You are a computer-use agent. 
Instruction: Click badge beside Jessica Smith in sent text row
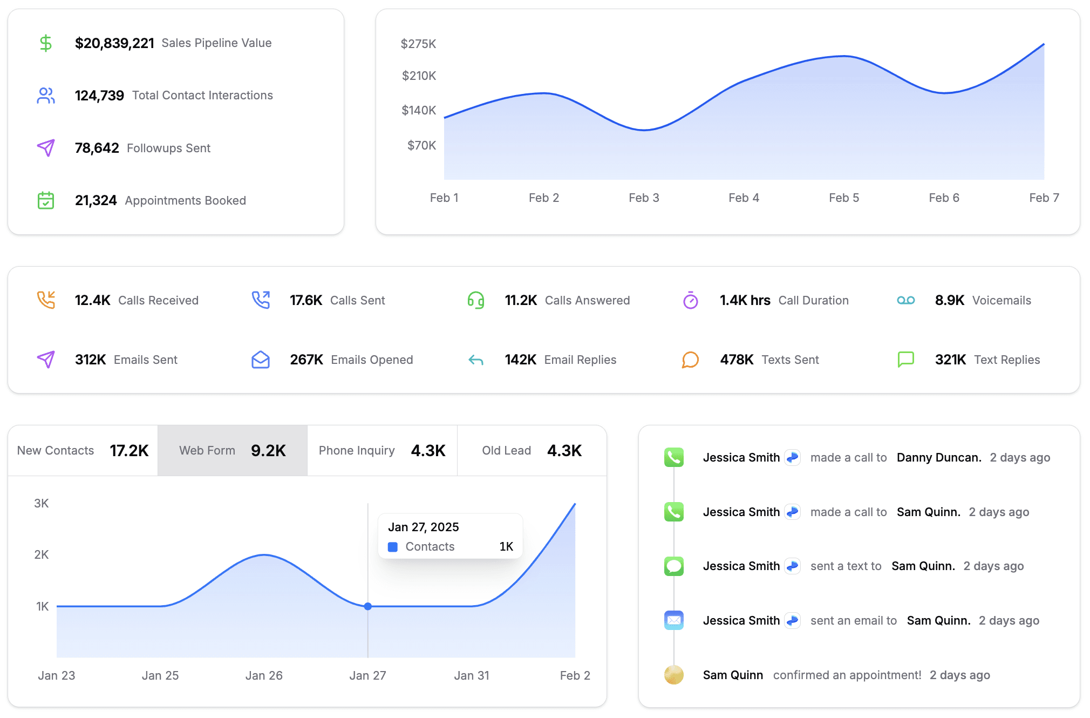tap(792, 566)
